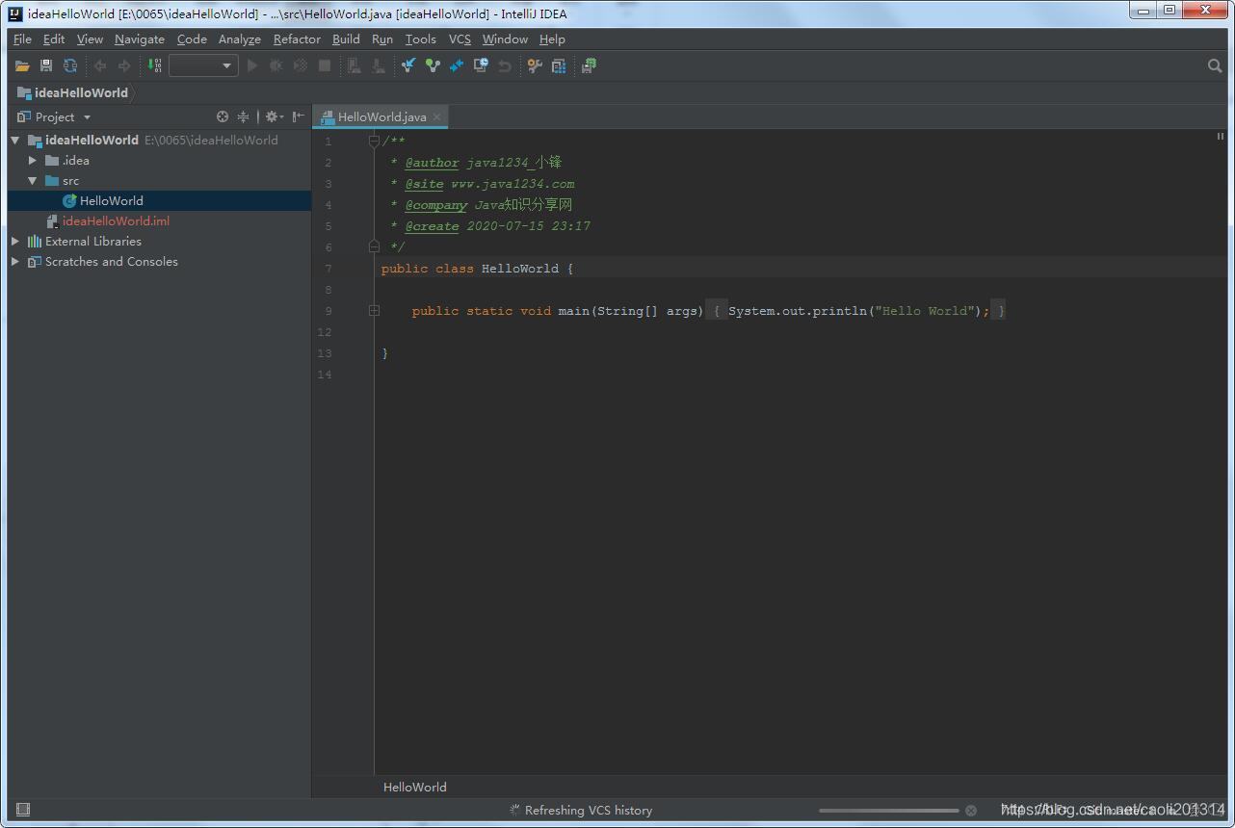Select External Libraries row
Image resolution: width=1235 pixels, height=828 pixels.
click(x=159, y=242)
